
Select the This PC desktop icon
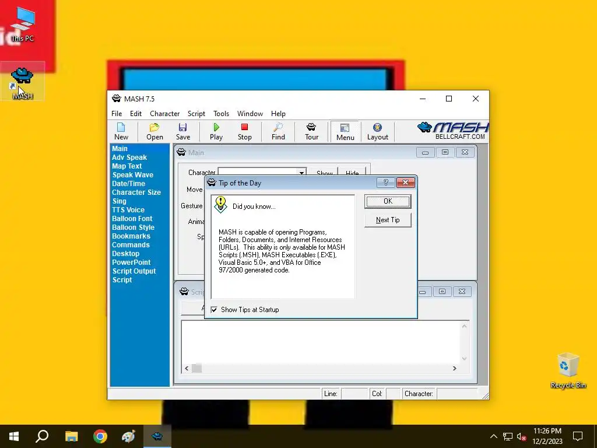tap(23, 23)
